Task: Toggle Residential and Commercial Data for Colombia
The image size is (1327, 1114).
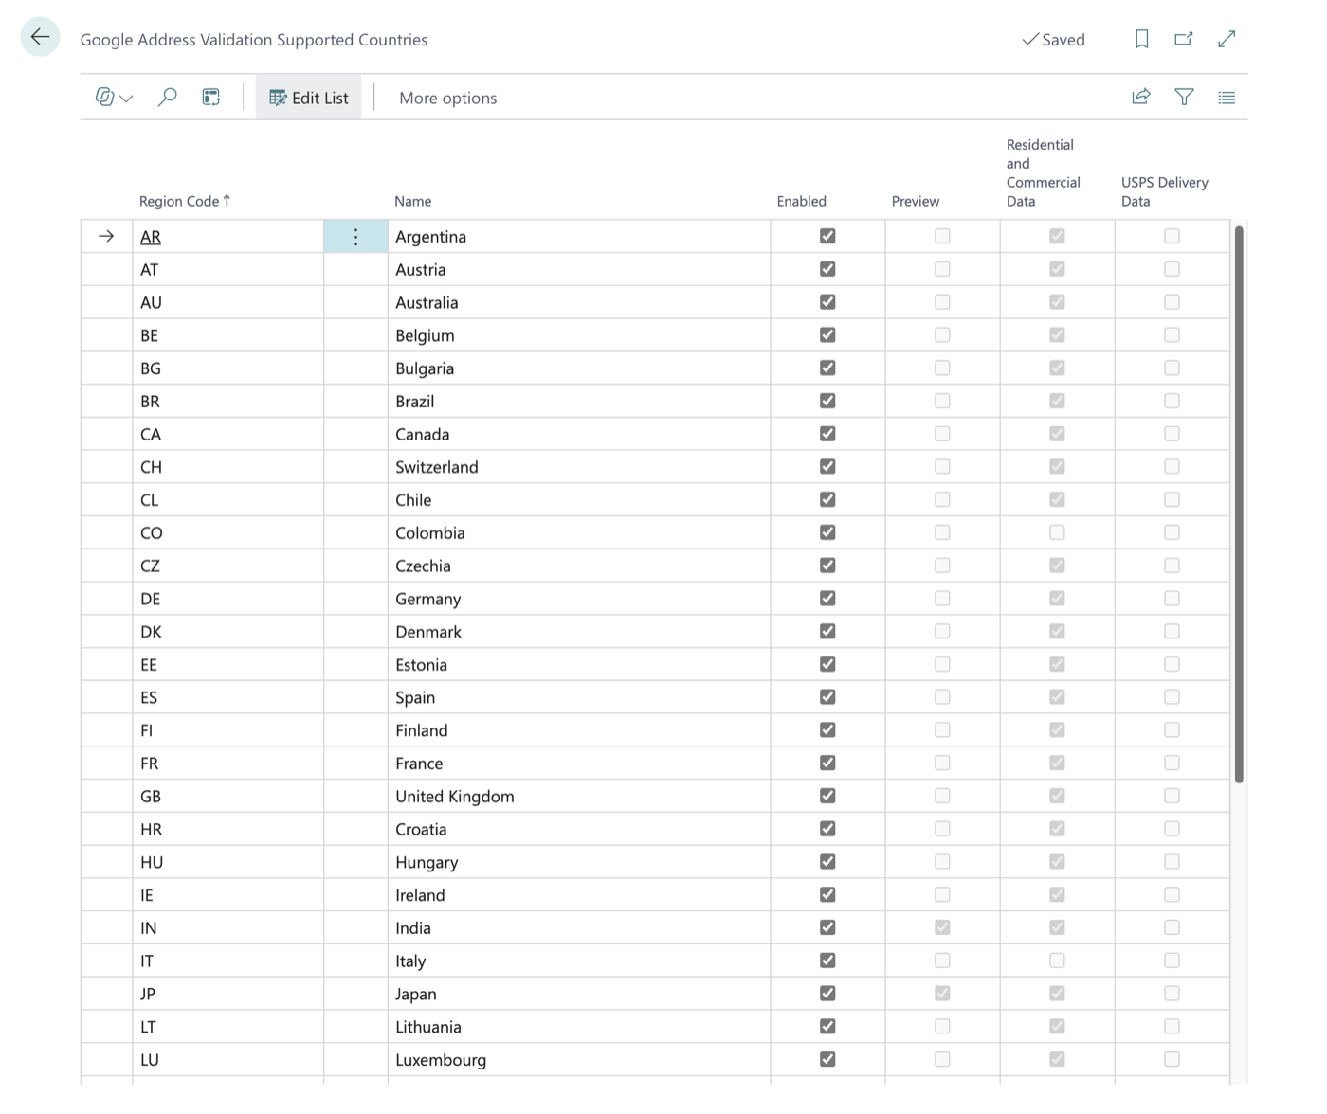Action: point(1057,532)
